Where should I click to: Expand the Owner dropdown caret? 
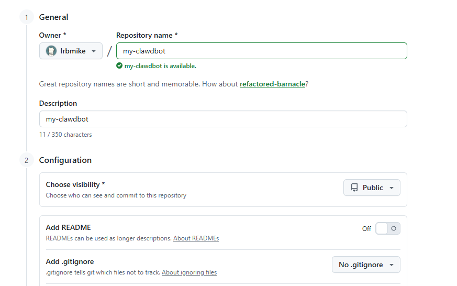point(93,51)
